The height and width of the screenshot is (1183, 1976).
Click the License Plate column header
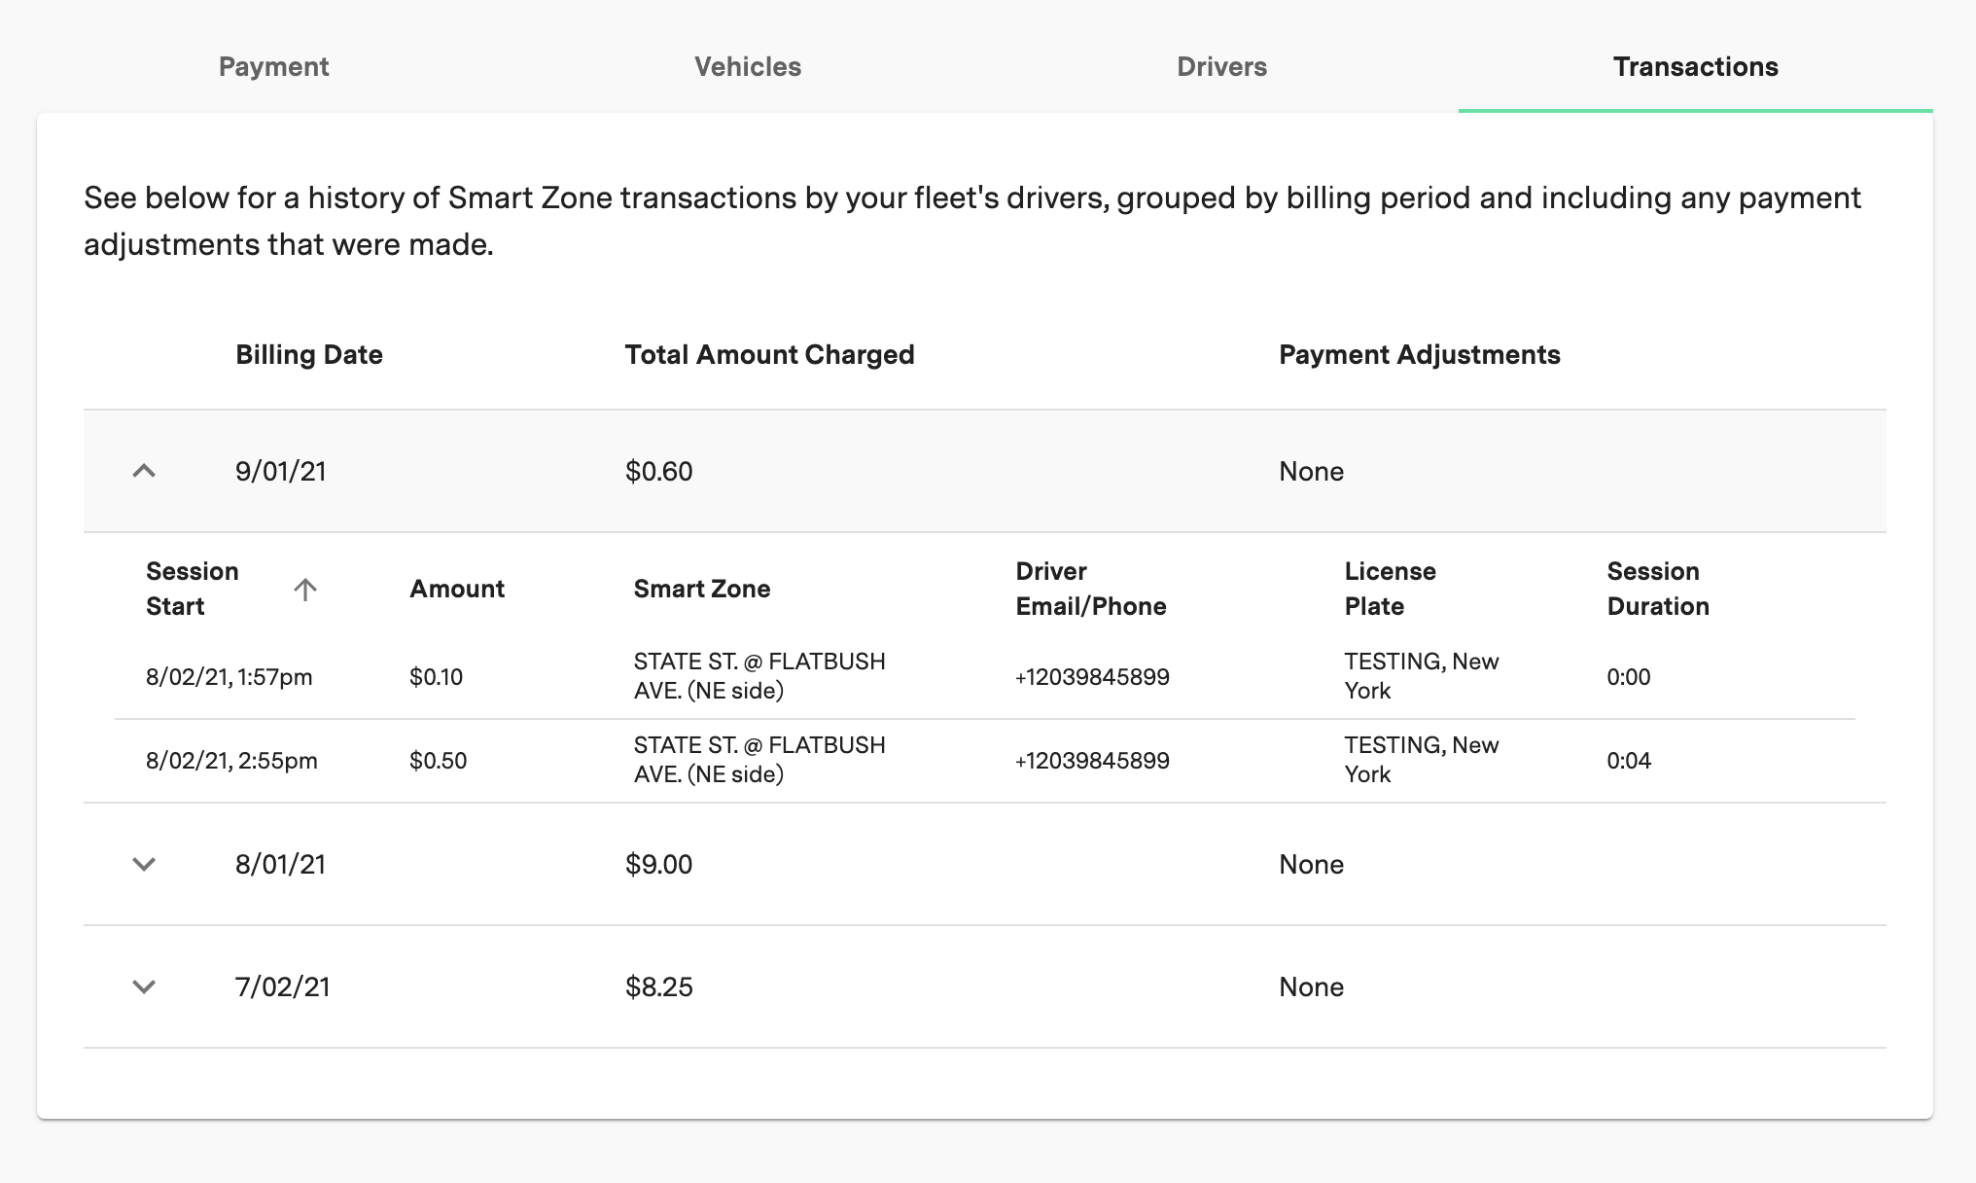1390,589
